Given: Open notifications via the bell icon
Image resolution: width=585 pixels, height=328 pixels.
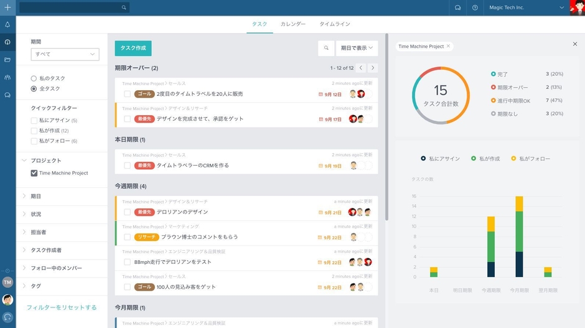Looking at the screenshot, I should point(7,25).
